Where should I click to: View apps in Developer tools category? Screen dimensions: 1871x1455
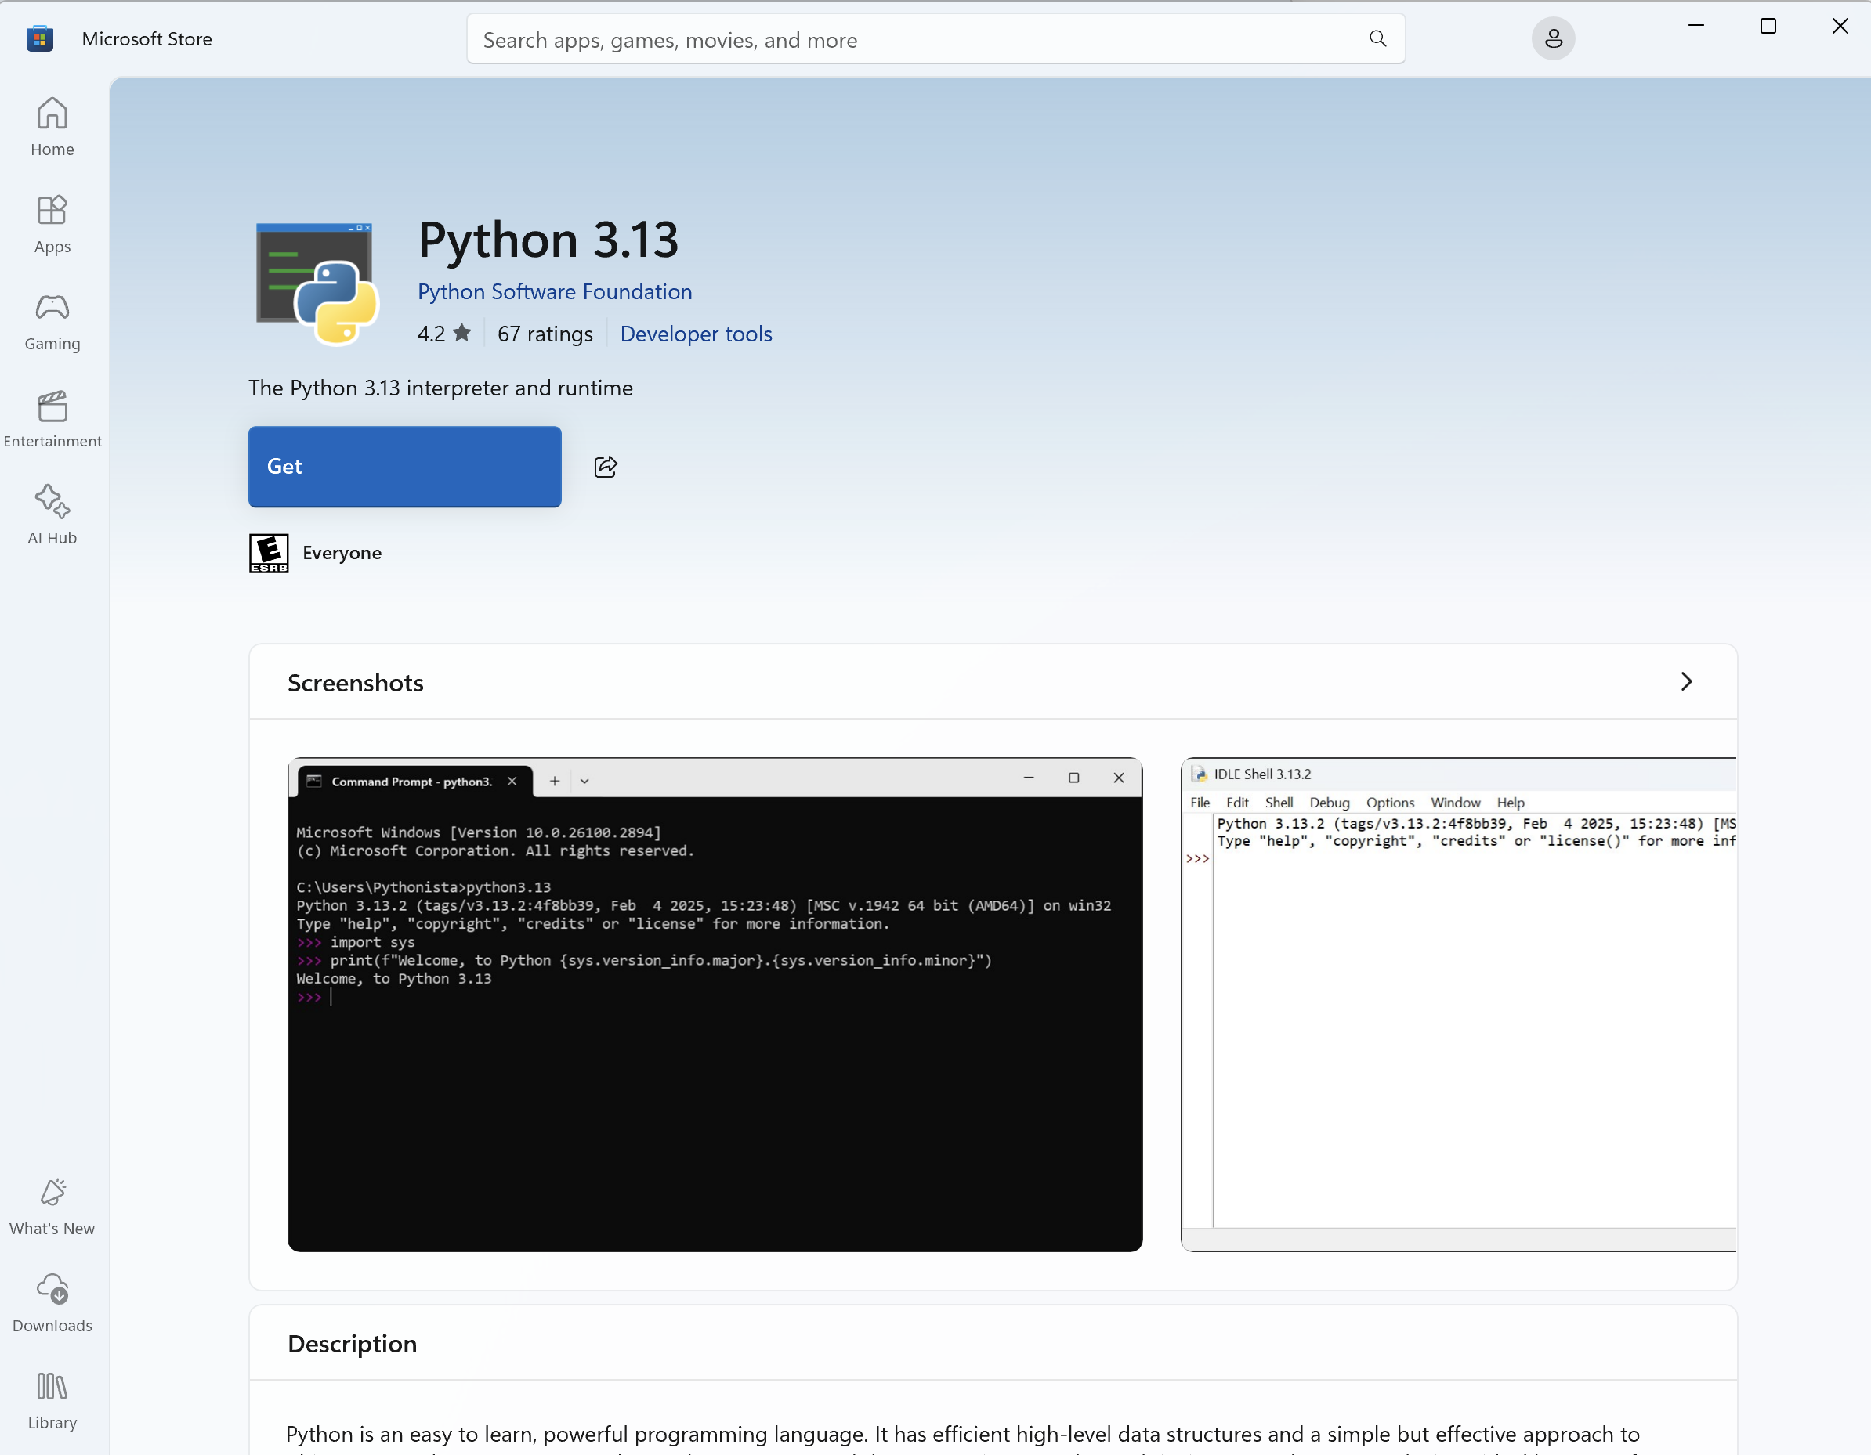pos(696,334)
